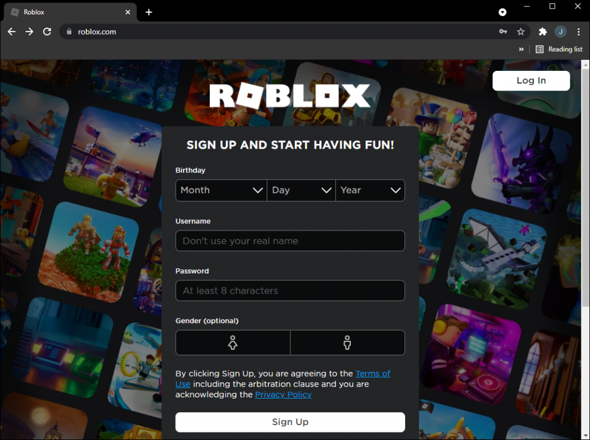Select the female gender icon
This screenshot has width=590, height=440.
(233, 343)
